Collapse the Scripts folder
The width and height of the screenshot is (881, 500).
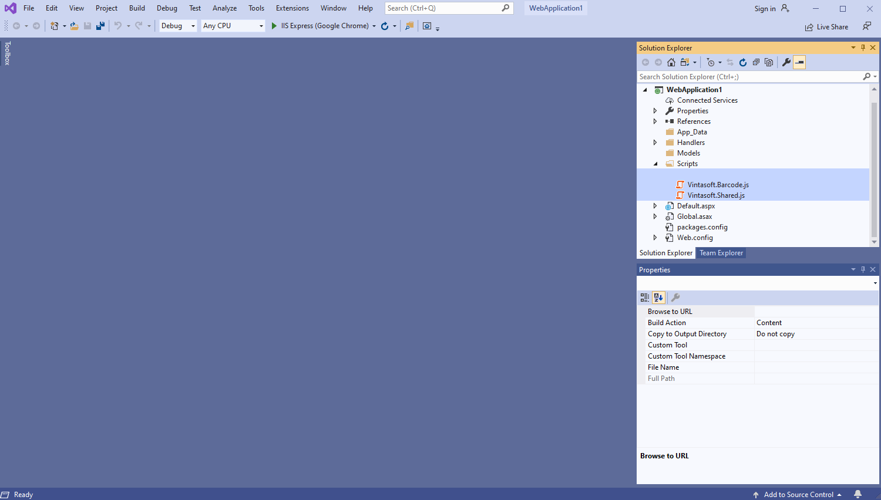coord(655,164)
